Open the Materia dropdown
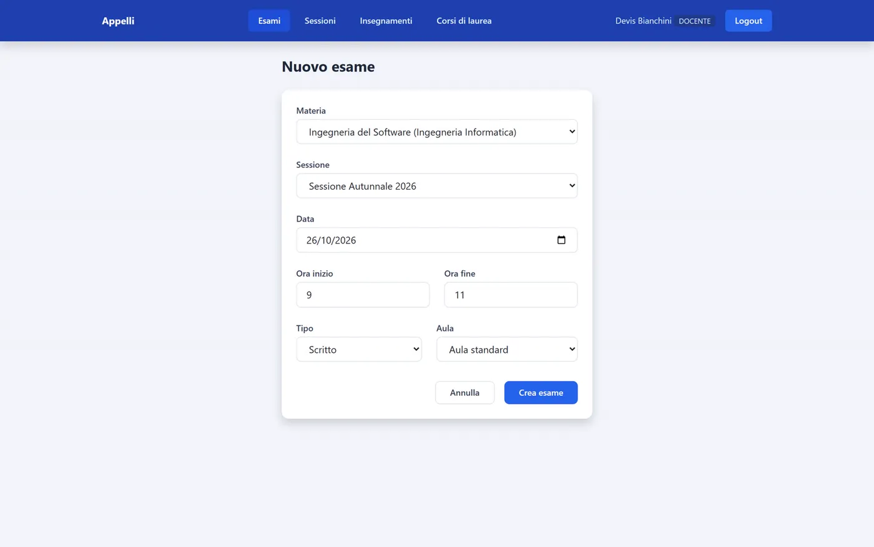This screenshot has width=874, height=547. 437,132
